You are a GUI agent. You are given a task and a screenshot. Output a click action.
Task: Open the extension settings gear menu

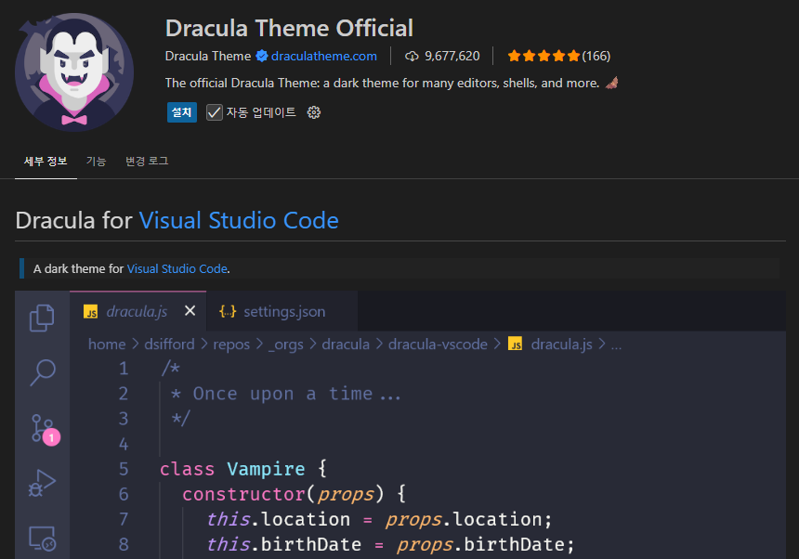click(x=314, y=112)
